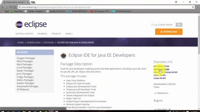Viewport: 200px width, 112px height.
Task: Download the Linux 64-bit package
Action: [159, 78]
